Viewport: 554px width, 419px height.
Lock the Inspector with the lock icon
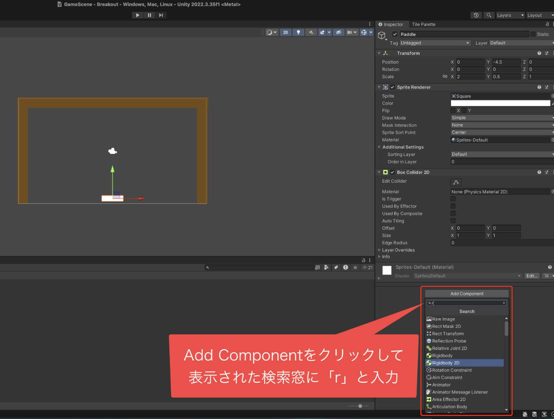coord(547,24)
